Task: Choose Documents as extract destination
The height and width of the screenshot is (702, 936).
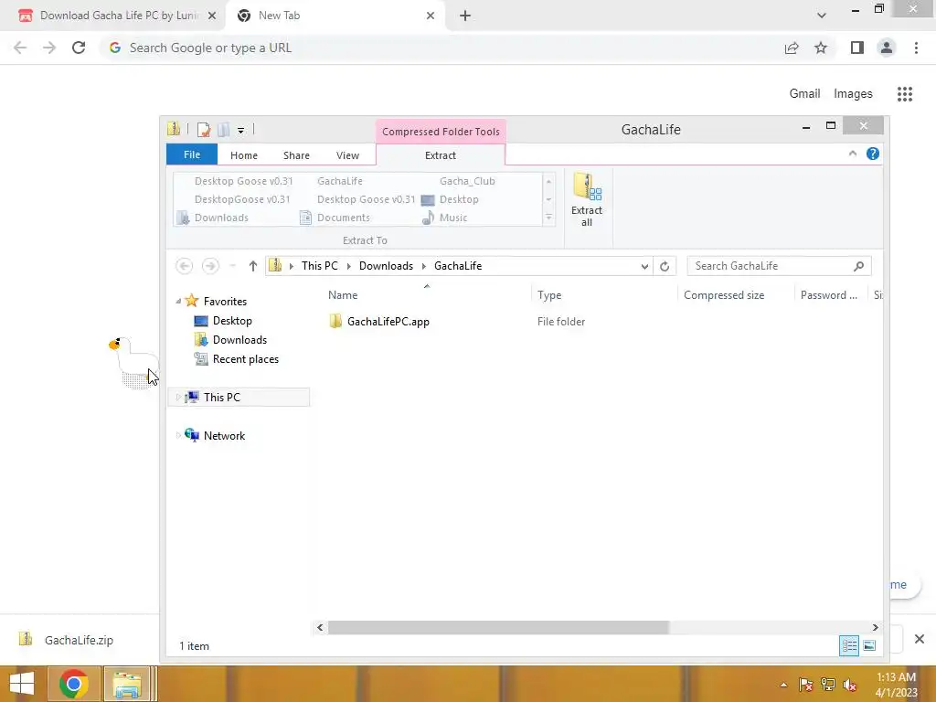Action: tap(335, 218)
